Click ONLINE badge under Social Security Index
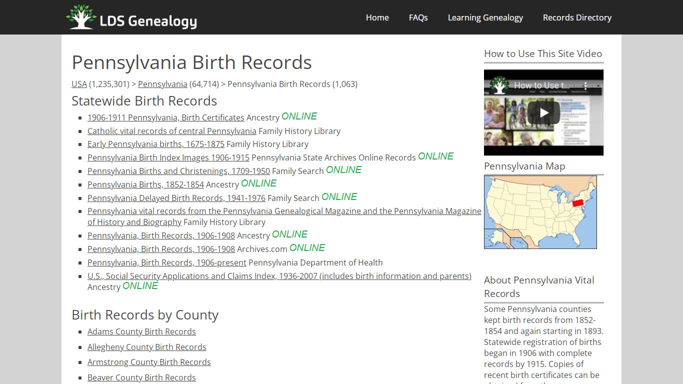Image resolution: width=683 pixels, height=384 pixels. coord(140,285)
